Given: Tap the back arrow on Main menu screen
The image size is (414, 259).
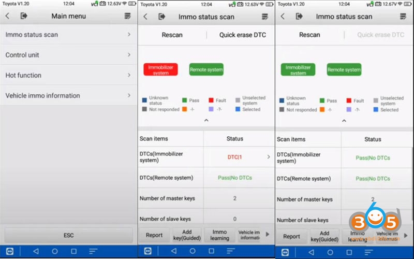Looking at the screenshot, I should (x=7, y=16).
